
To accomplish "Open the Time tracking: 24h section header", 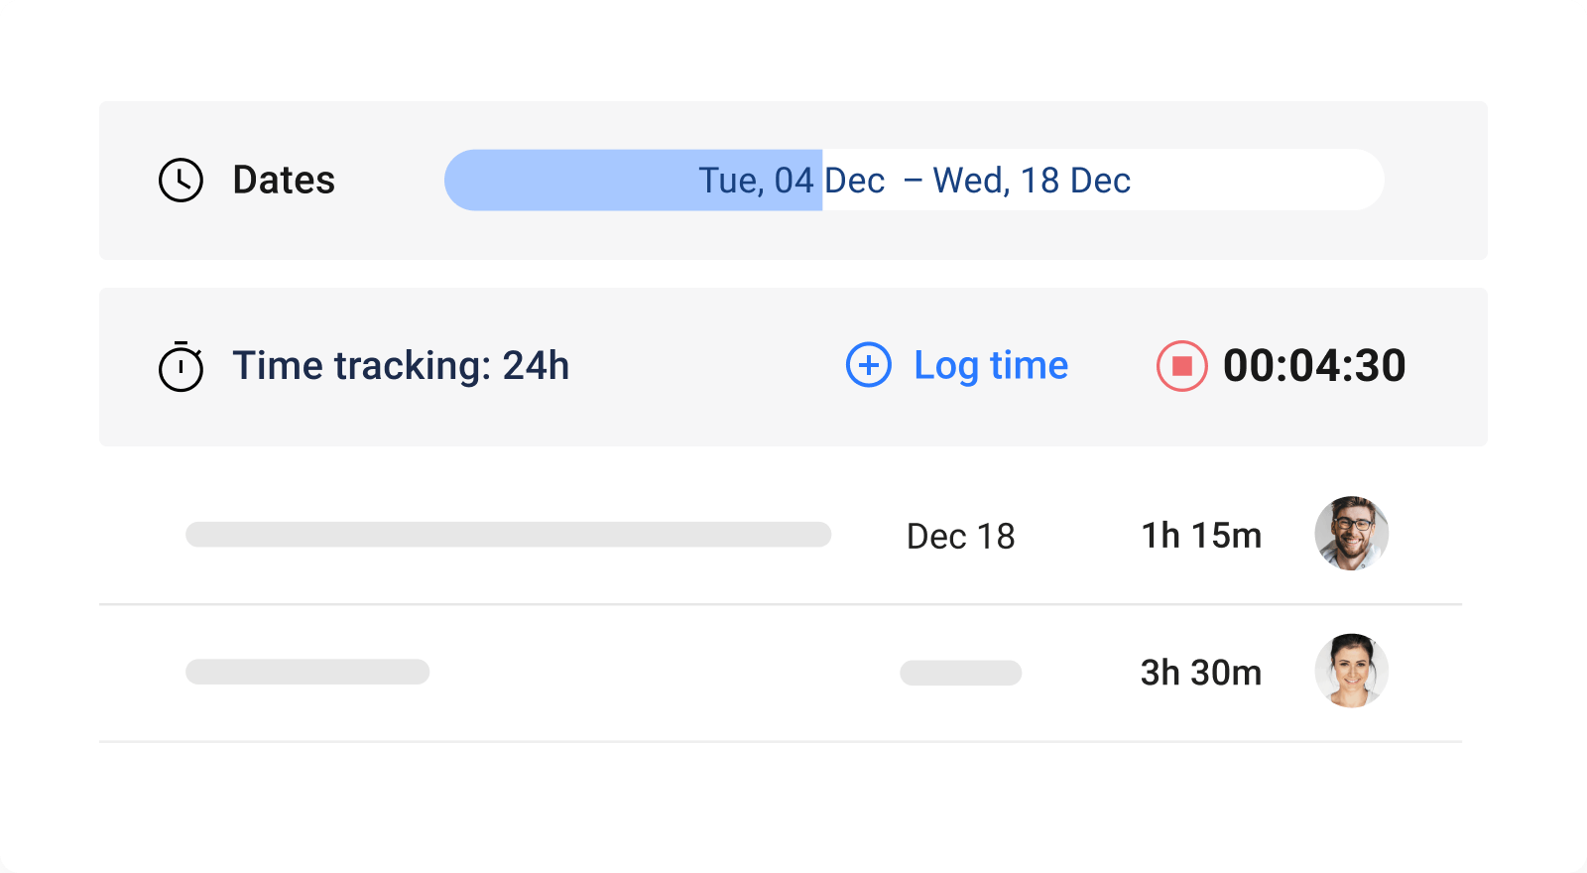I will (401, 366).
